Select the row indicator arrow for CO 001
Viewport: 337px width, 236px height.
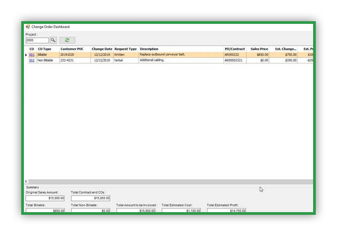[26, 55]
